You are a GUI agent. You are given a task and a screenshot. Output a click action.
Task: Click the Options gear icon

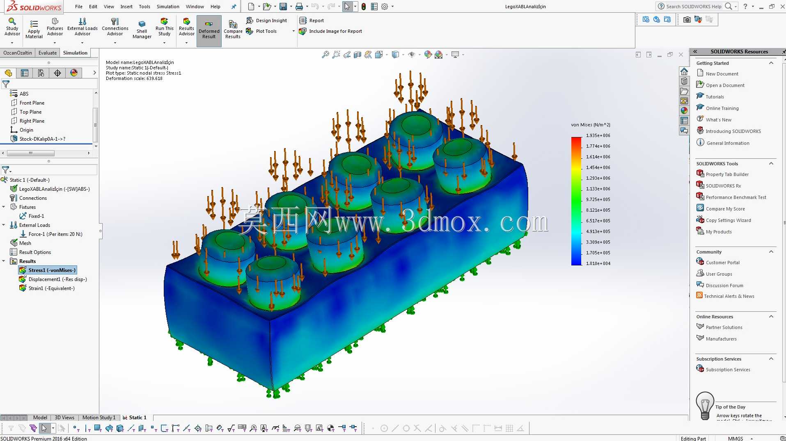(385, 6)
